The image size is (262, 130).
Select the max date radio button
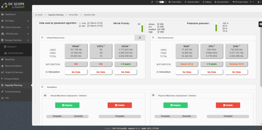[x=80, y=23]
